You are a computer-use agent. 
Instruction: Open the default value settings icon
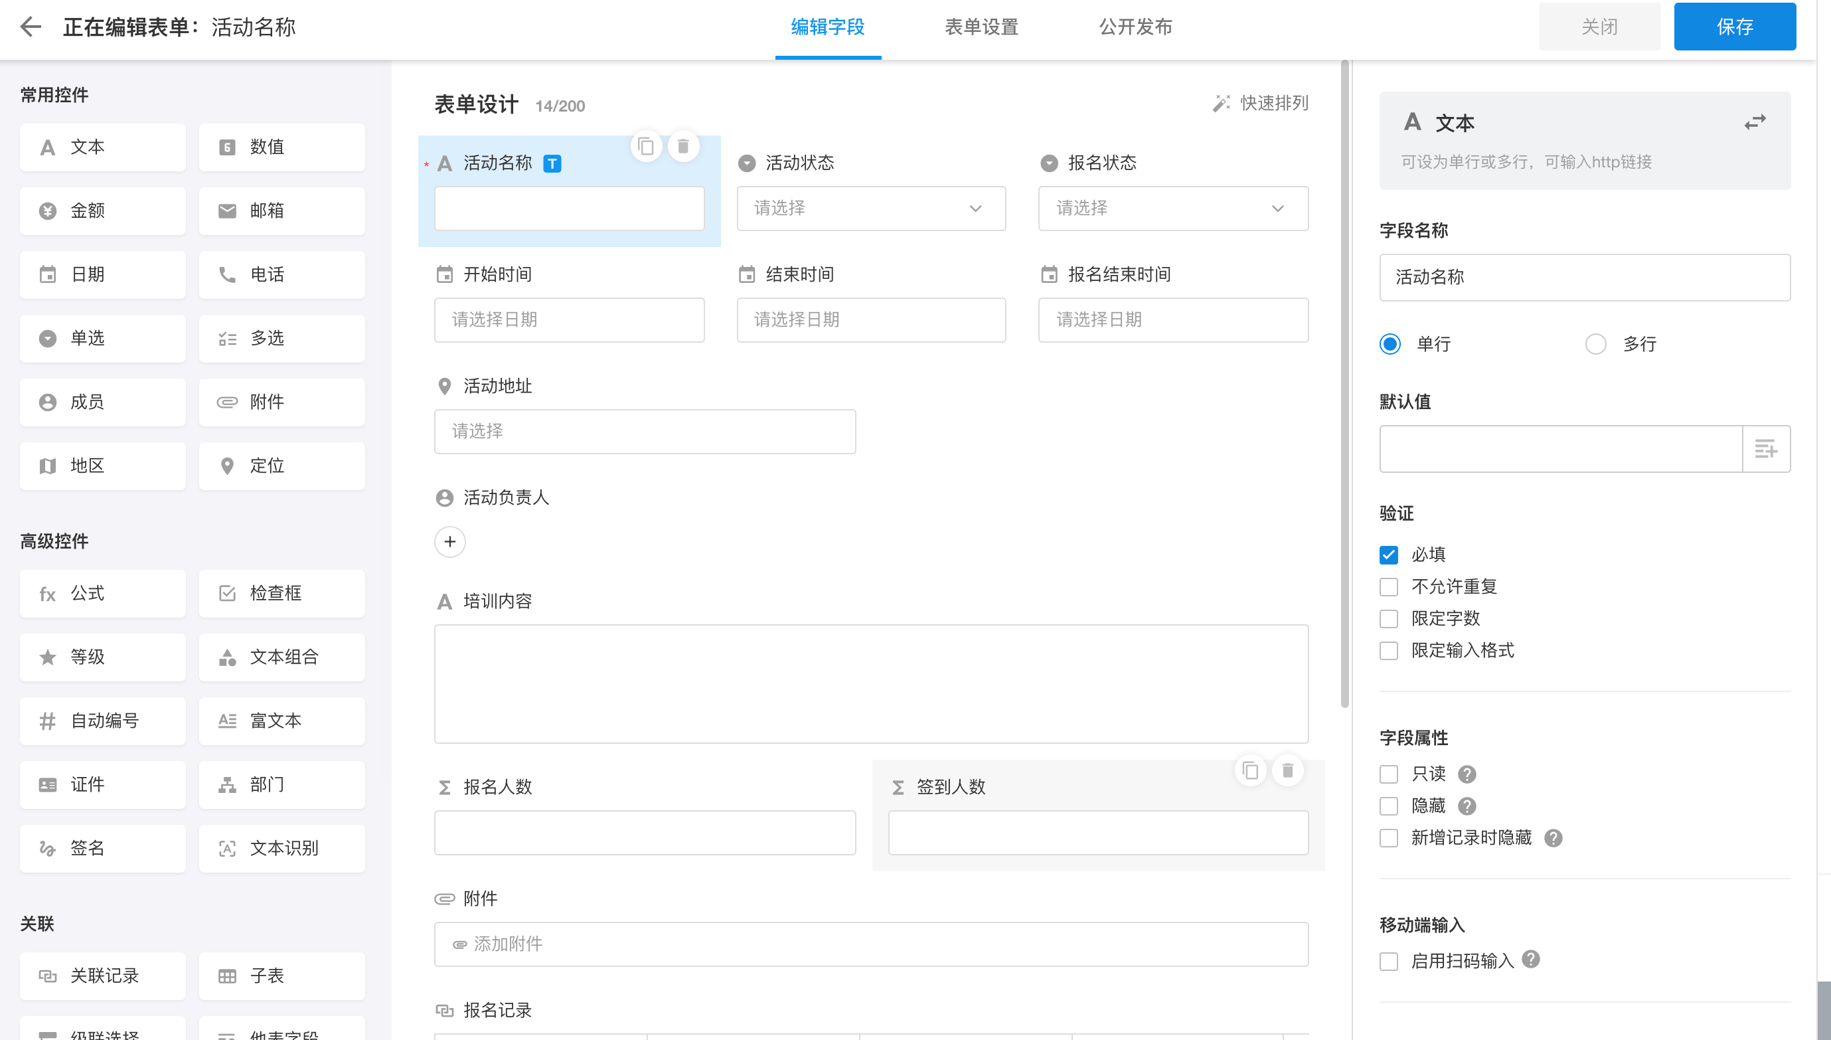(1765, 448)
